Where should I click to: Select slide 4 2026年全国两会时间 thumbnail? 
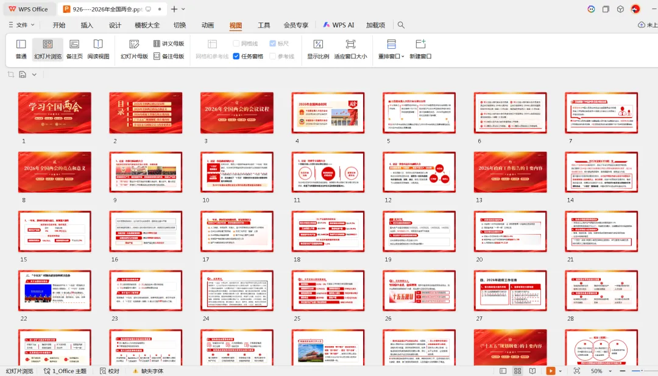click(328, 113)
